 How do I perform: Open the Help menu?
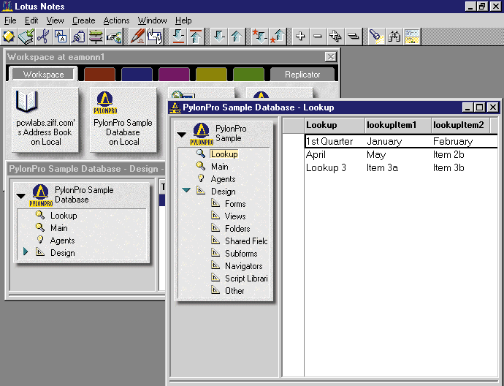pyautogui.click(x=183, y=20)
